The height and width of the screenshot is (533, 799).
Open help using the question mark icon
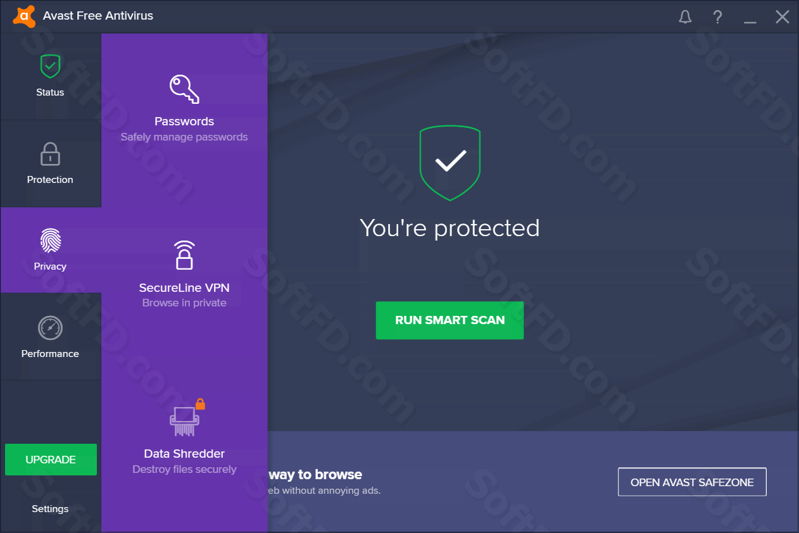(717, 16)
